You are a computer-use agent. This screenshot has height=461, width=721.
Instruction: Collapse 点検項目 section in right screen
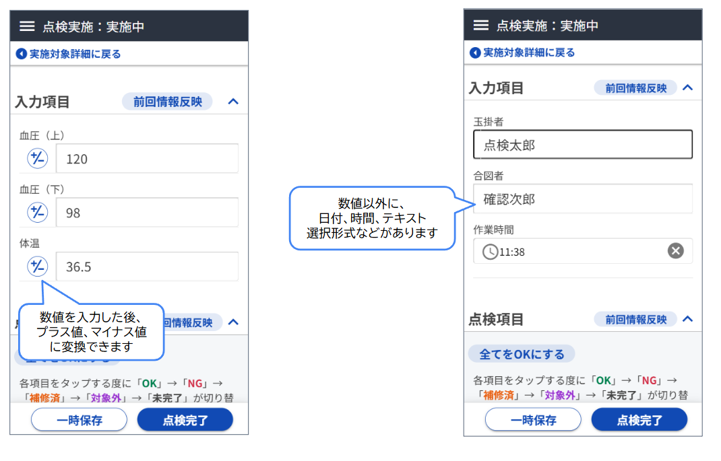pos(687,319)
